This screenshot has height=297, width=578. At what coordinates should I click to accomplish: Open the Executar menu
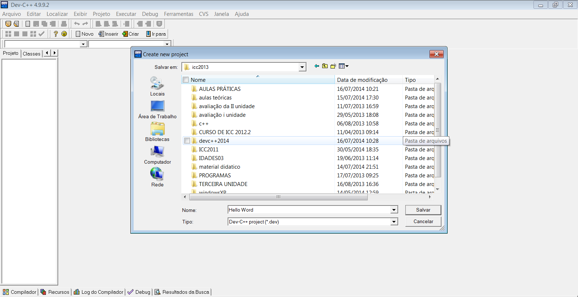click(126, 14)
